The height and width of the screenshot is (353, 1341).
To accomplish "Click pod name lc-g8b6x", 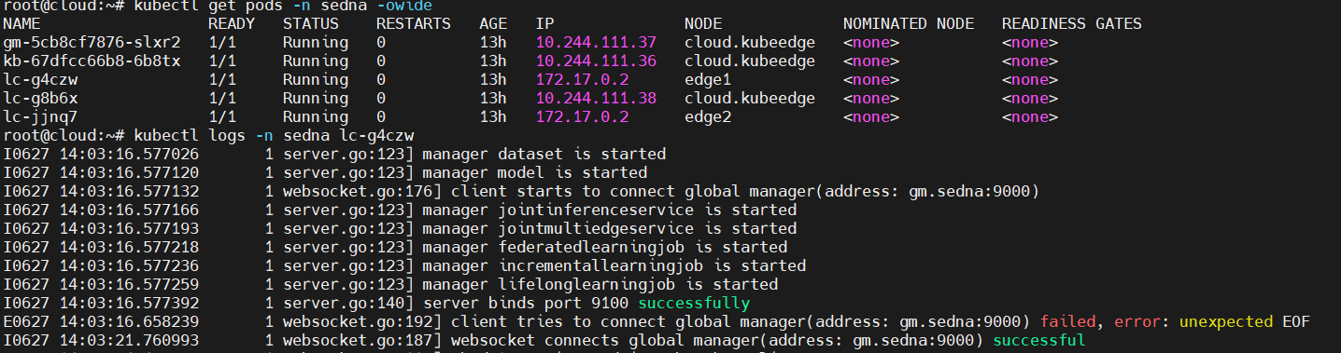I will click(x=40, y=99).
